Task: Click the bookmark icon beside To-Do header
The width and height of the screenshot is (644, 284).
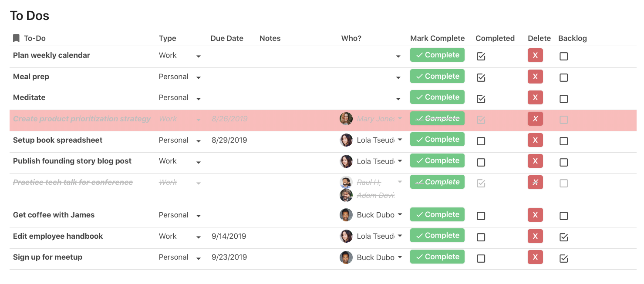Action: tap(16, 38)
